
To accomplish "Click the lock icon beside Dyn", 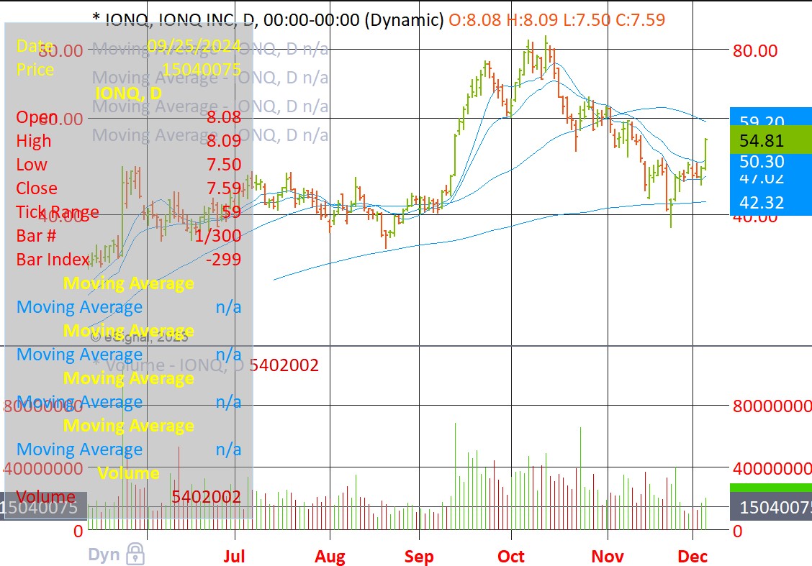I will (135, 554).
